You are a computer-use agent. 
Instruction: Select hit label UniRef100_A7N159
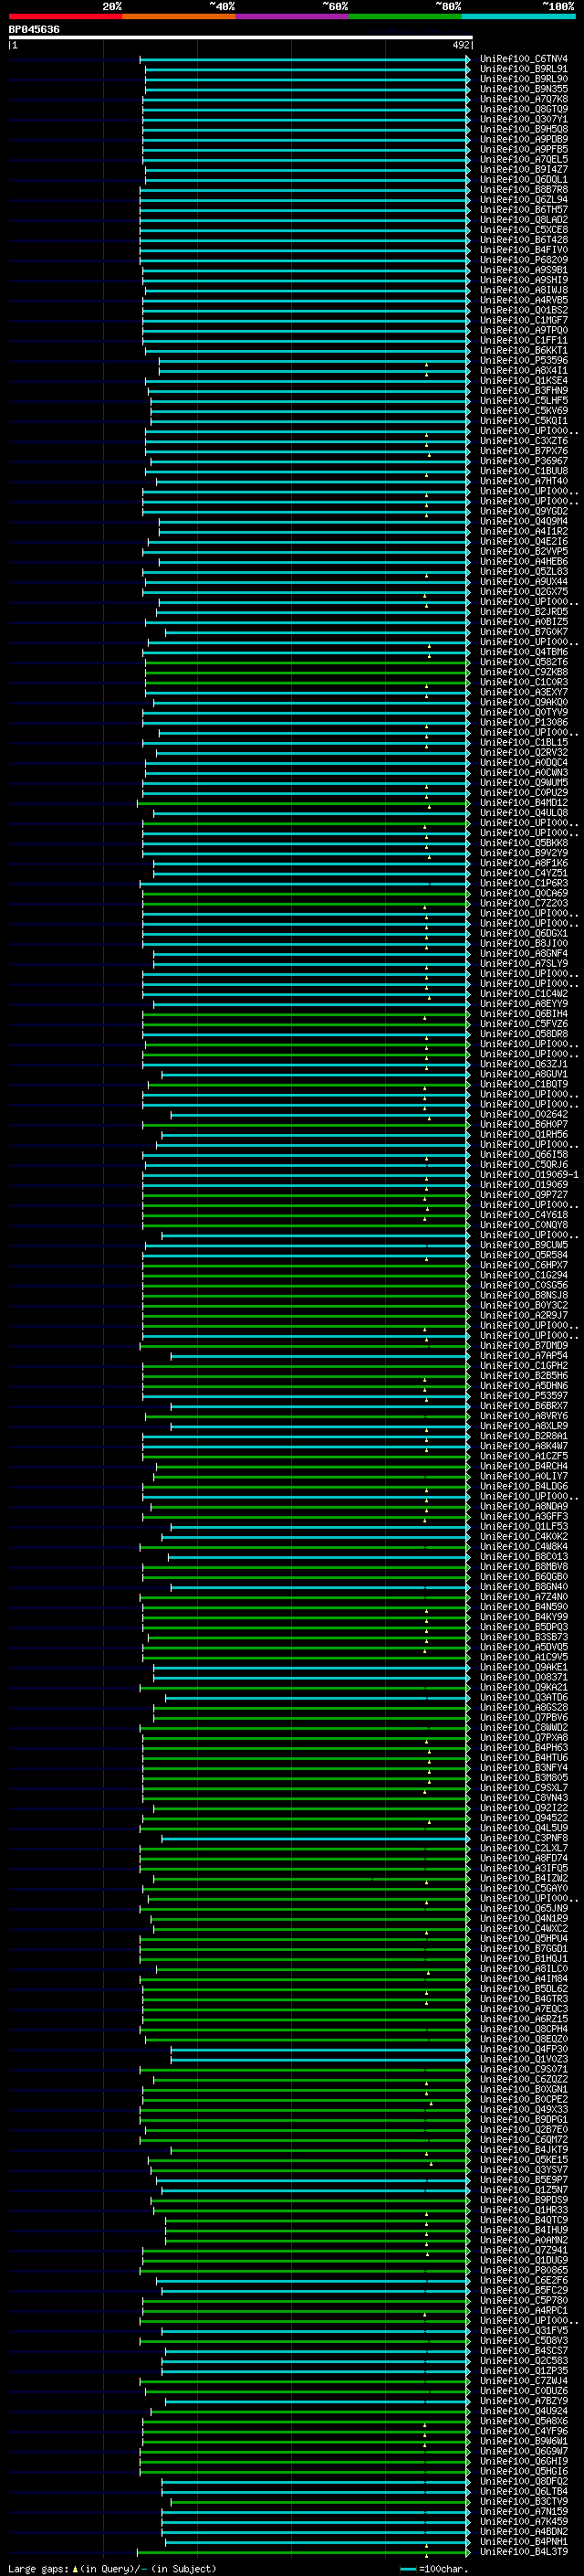524,2512
